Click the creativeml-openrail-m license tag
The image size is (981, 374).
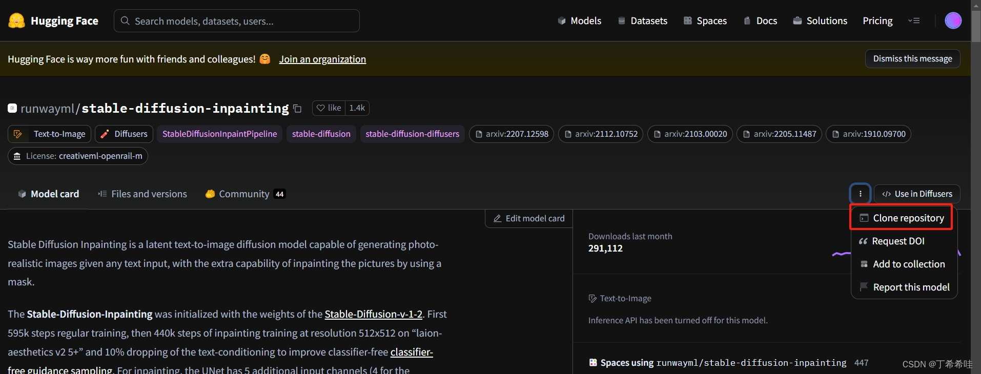click(78, 156)
